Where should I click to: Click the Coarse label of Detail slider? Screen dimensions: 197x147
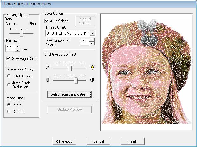11,24
